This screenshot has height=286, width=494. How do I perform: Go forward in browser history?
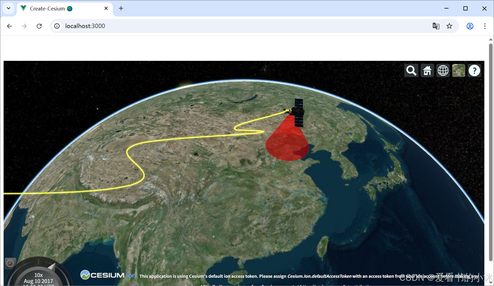point(24,26)
